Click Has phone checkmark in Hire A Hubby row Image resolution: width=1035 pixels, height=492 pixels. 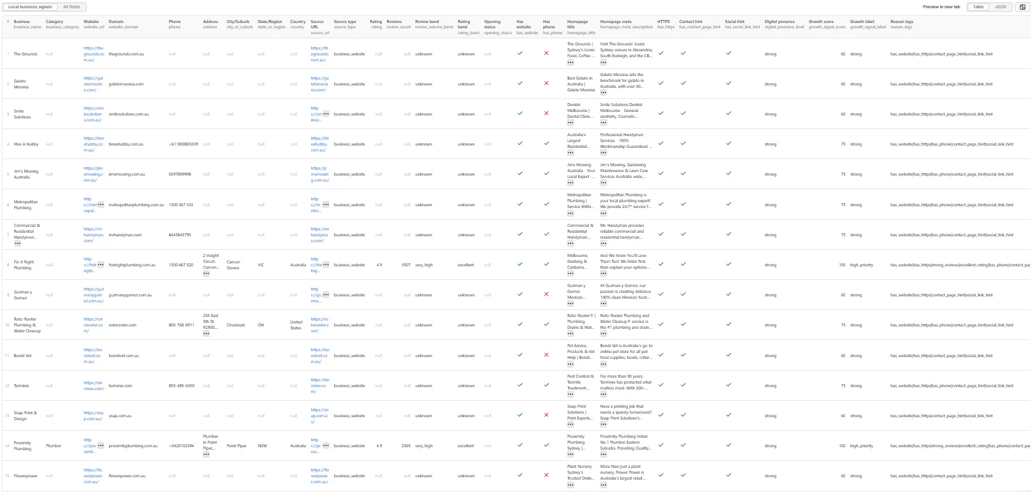[546, 143]
